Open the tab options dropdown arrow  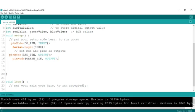(190, 22)
